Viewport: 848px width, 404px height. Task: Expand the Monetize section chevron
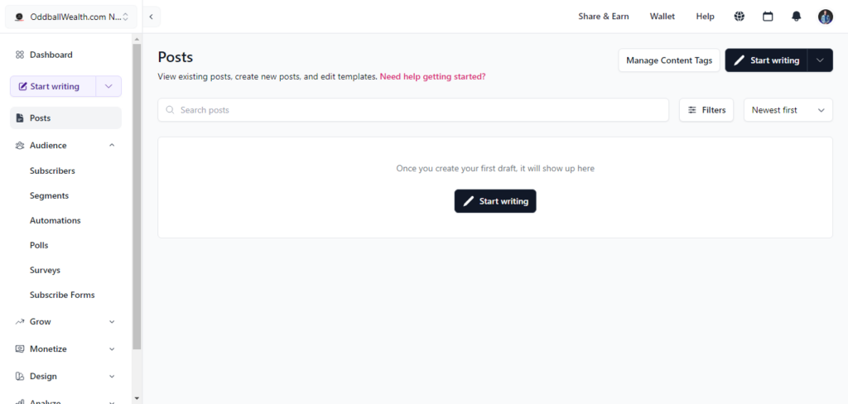112,349
